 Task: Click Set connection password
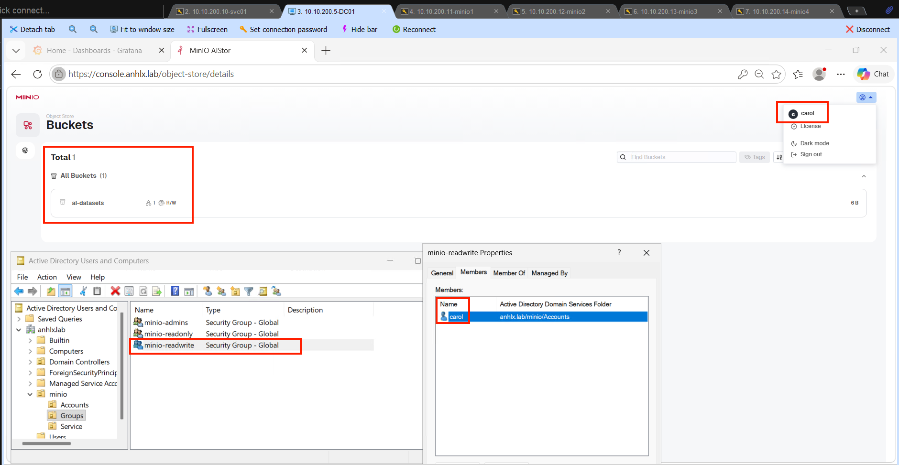coord(284,29)
